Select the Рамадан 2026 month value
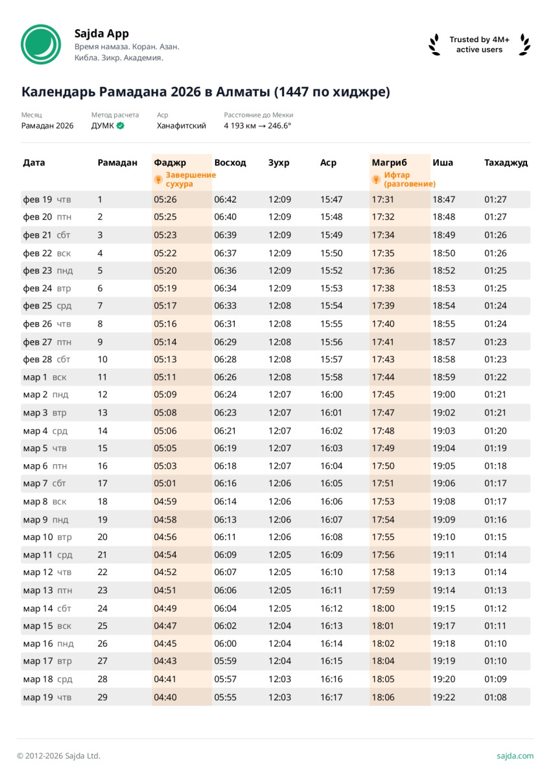The height and width of the screenshot is (779, 551). 47,126
